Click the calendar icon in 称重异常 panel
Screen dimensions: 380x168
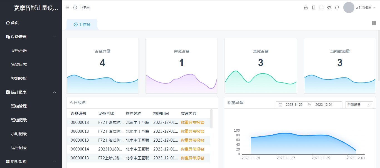[x=280, y=104]
